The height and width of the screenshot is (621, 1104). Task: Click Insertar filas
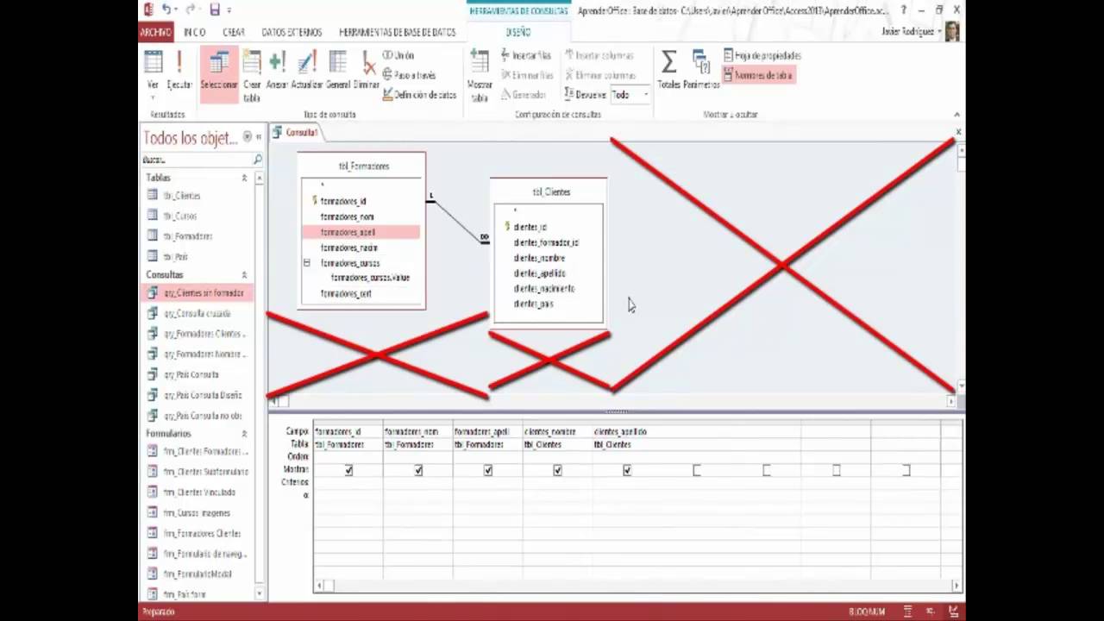tap(525, 56)
